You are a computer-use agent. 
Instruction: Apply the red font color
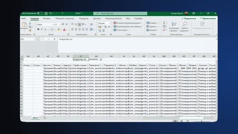point(64,29)
